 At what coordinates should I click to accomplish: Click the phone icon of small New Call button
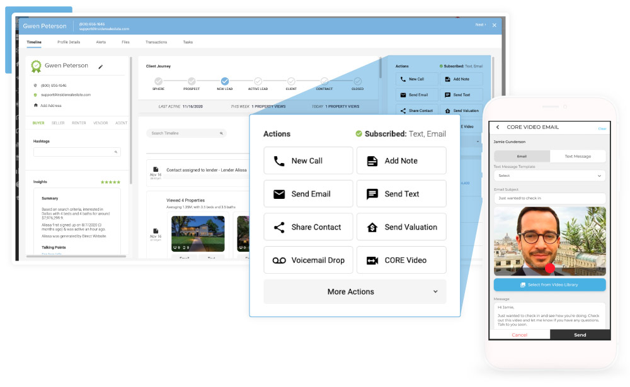403,79
